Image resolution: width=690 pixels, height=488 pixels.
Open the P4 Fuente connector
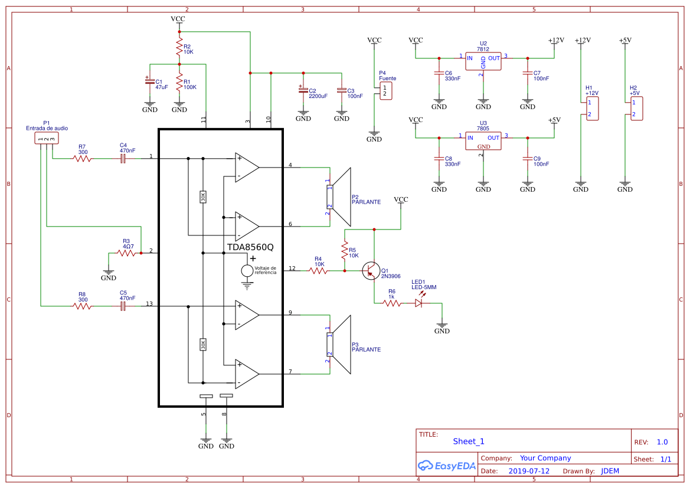point(385,90)
